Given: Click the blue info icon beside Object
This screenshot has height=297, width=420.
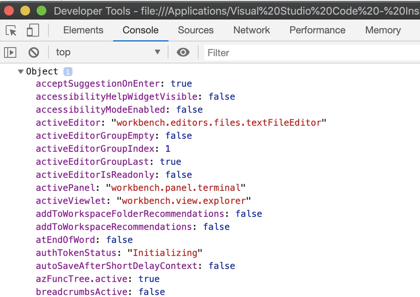Looking at the screenshot, I should 68,72.
